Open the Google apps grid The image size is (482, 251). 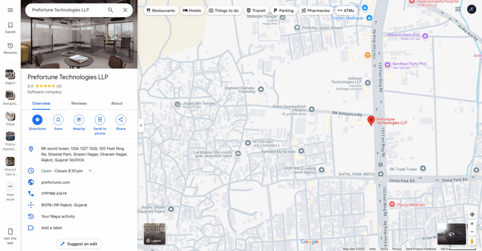click(458, 9)
